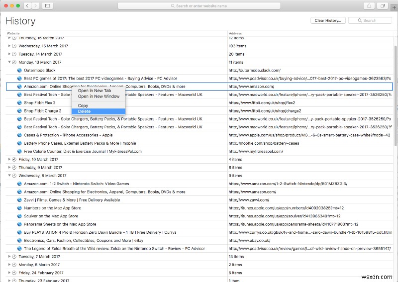This screenshot has height=282, width=398.
Task: Select https://www.fitbit.com/uk/shop/charge2 address
Action: 265,111
